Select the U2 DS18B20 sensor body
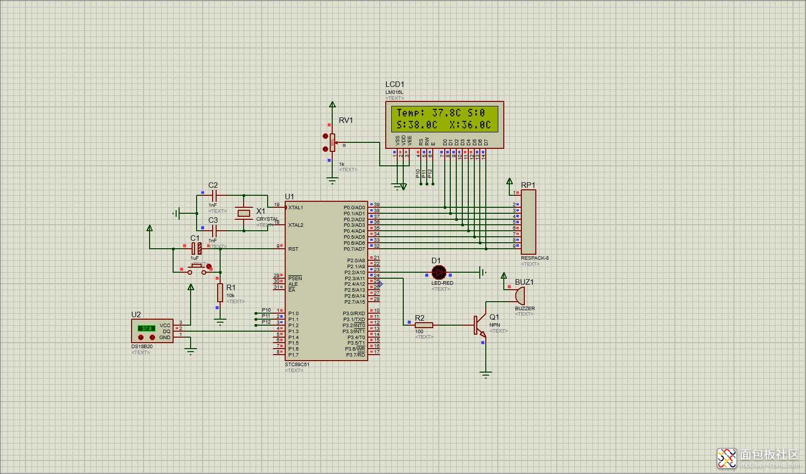Image resolution: width=806 pixels, height=474 pixels. [152, 331]
